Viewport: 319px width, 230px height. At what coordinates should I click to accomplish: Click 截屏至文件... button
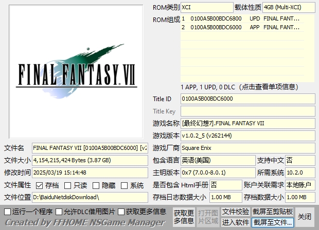pyautogui.click(x=273, y=222)
